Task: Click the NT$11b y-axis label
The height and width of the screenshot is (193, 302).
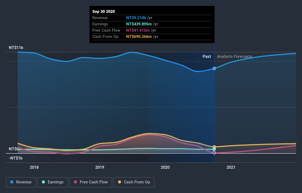Action: [16, 48]
